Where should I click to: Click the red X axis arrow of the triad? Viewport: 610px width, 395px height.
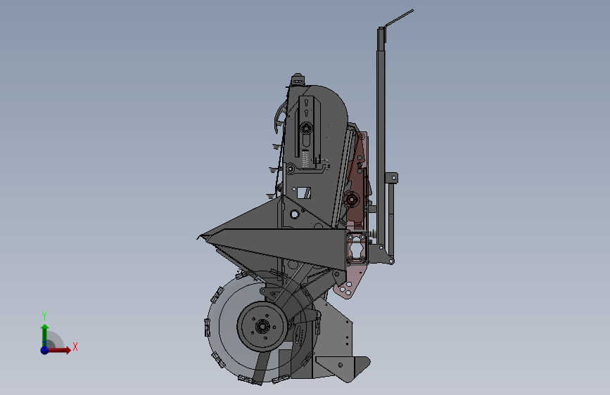click(x=58, y=350)
